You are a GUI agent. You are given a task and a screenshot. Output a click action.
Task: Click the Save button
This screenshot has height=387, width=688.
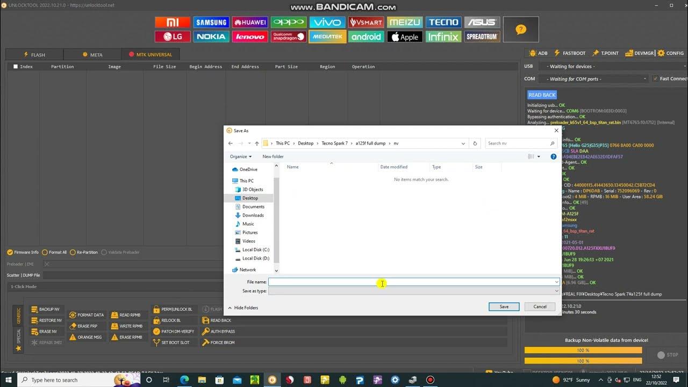pyautogui.click(x=504, y=306)
